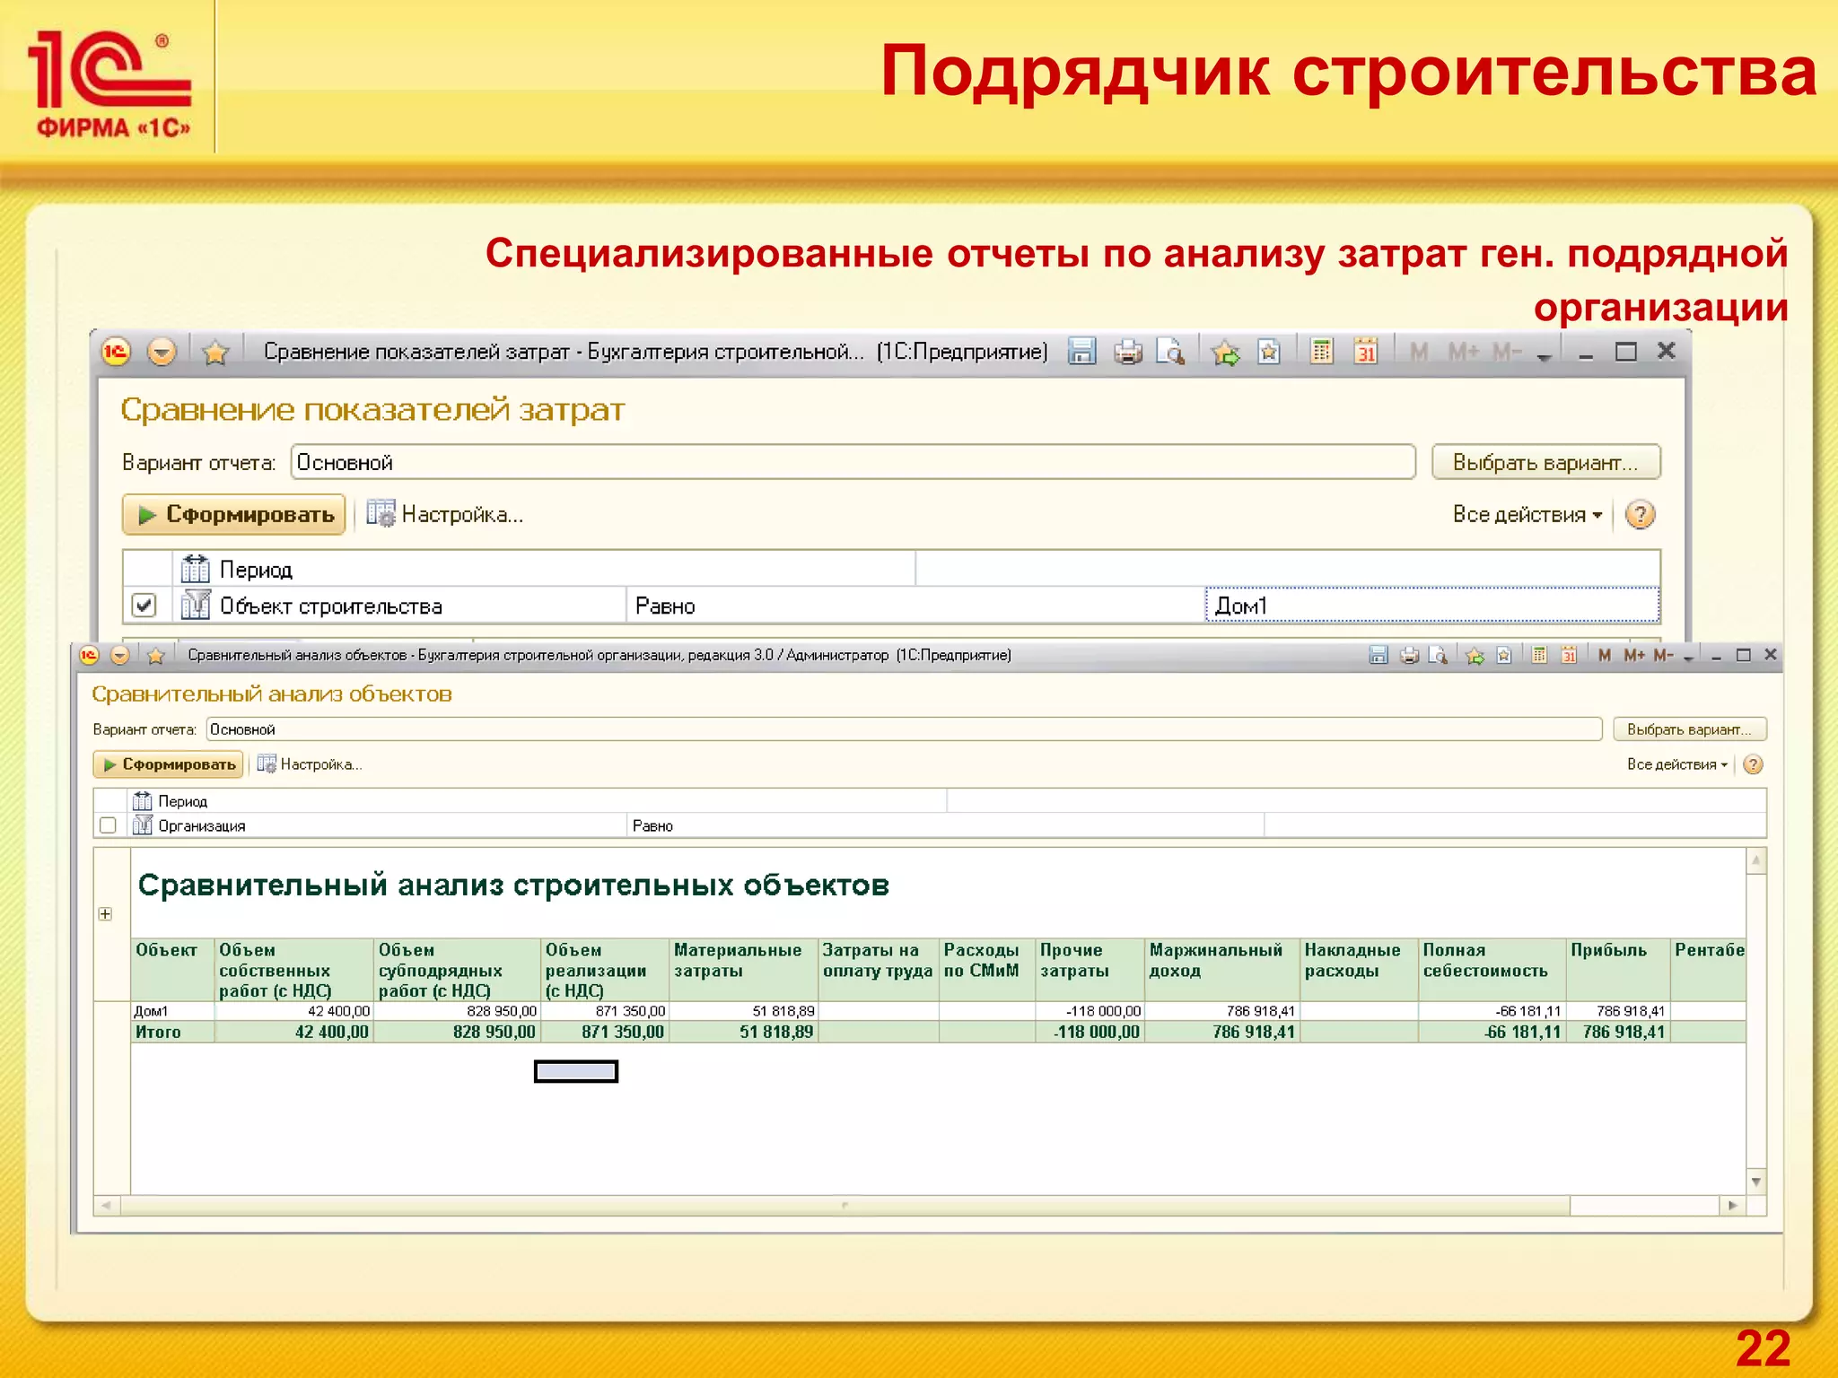Click favorites star in Сравнение показателей затрат title bar
1838x1378 pixels.
(215, 353)
